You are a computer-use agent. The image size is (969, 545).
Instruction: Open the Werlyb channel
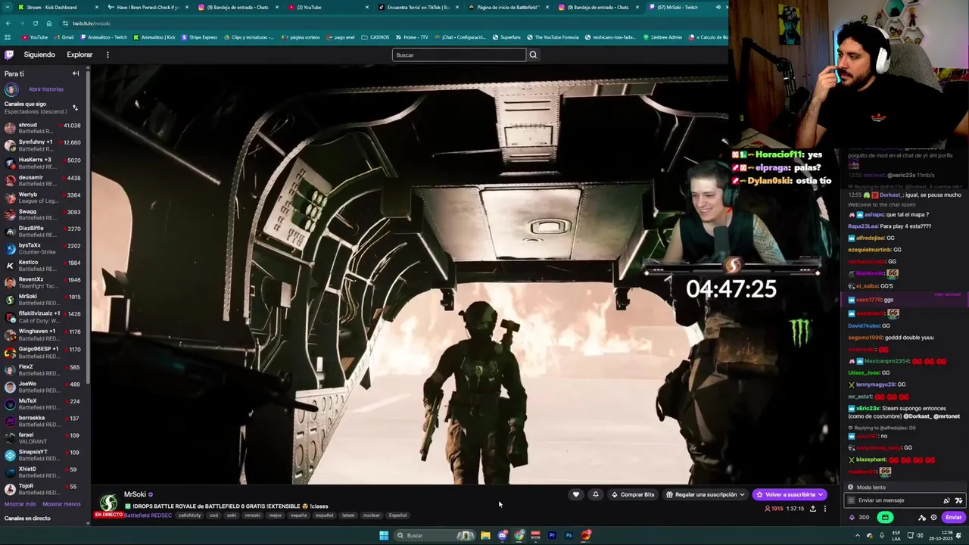(x=43, y=198)
